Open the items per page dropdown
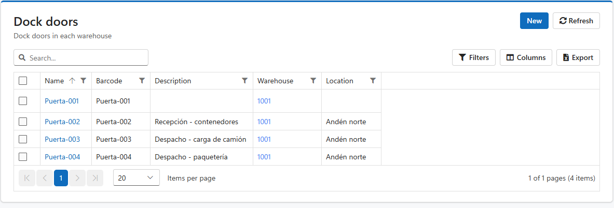This screenshot has width=614, height=208. (x=137, y=177)
